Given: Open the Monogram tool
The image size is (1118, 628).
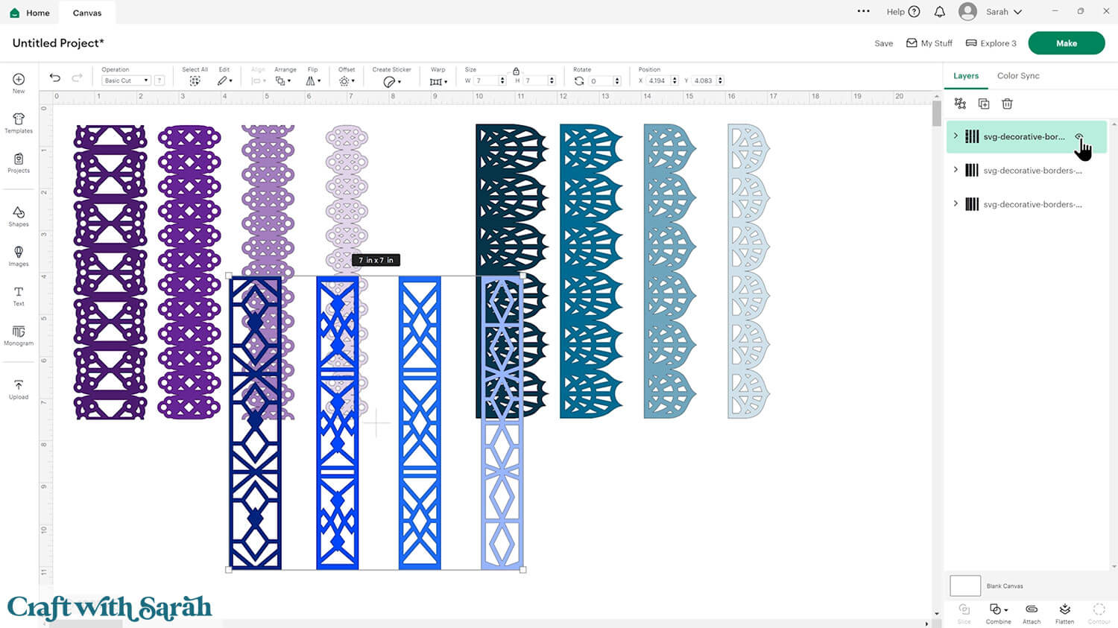Looking at the screenshot, I should [x=19, y=334].
